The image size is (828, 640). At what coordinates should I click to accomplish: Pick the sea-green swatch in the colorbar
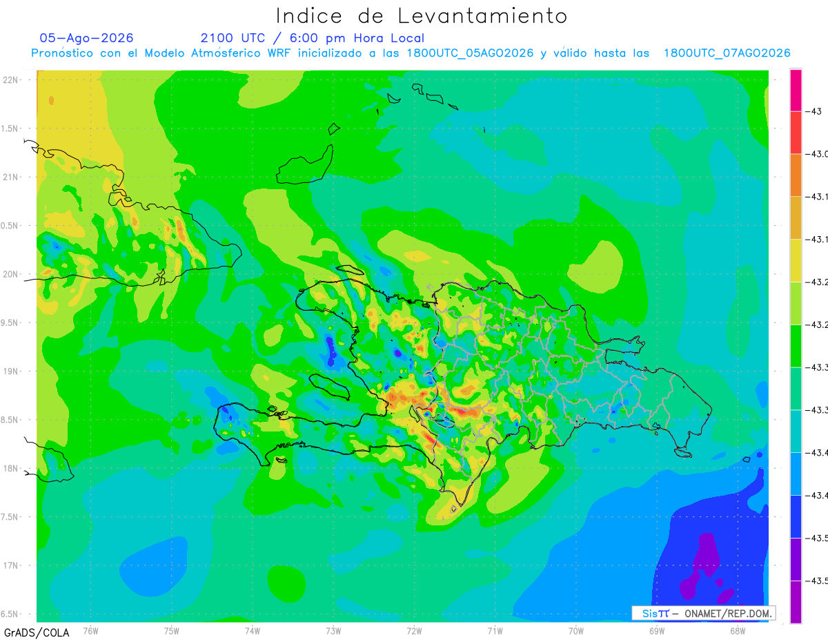tap(796, 389)
